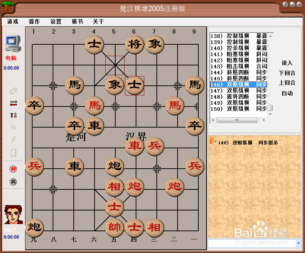
Task: Select the red 帅 side icon
Action: (x=13, y=169)
